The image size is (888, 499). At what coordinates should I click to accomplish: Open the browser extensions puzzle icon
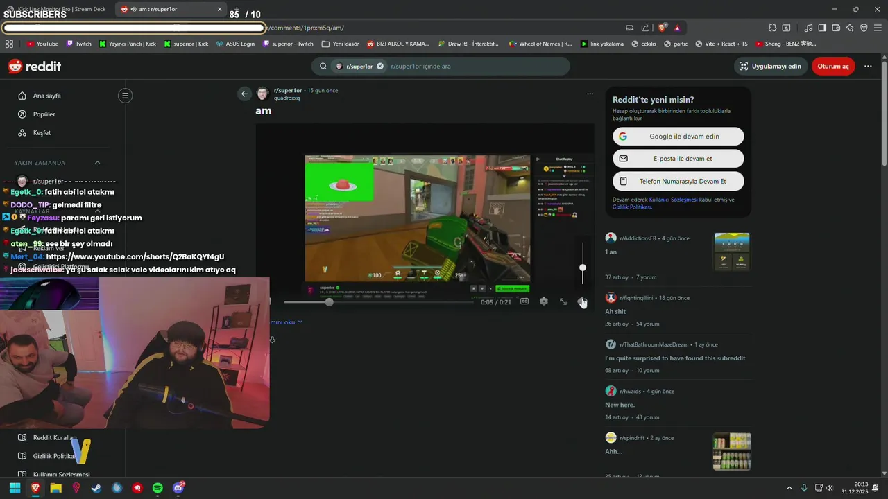[772, 28]
